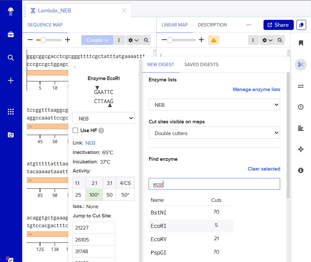Open the Double cutters visibility dropdown
Screen dimensions: 311x262
[x=214, y=133]
